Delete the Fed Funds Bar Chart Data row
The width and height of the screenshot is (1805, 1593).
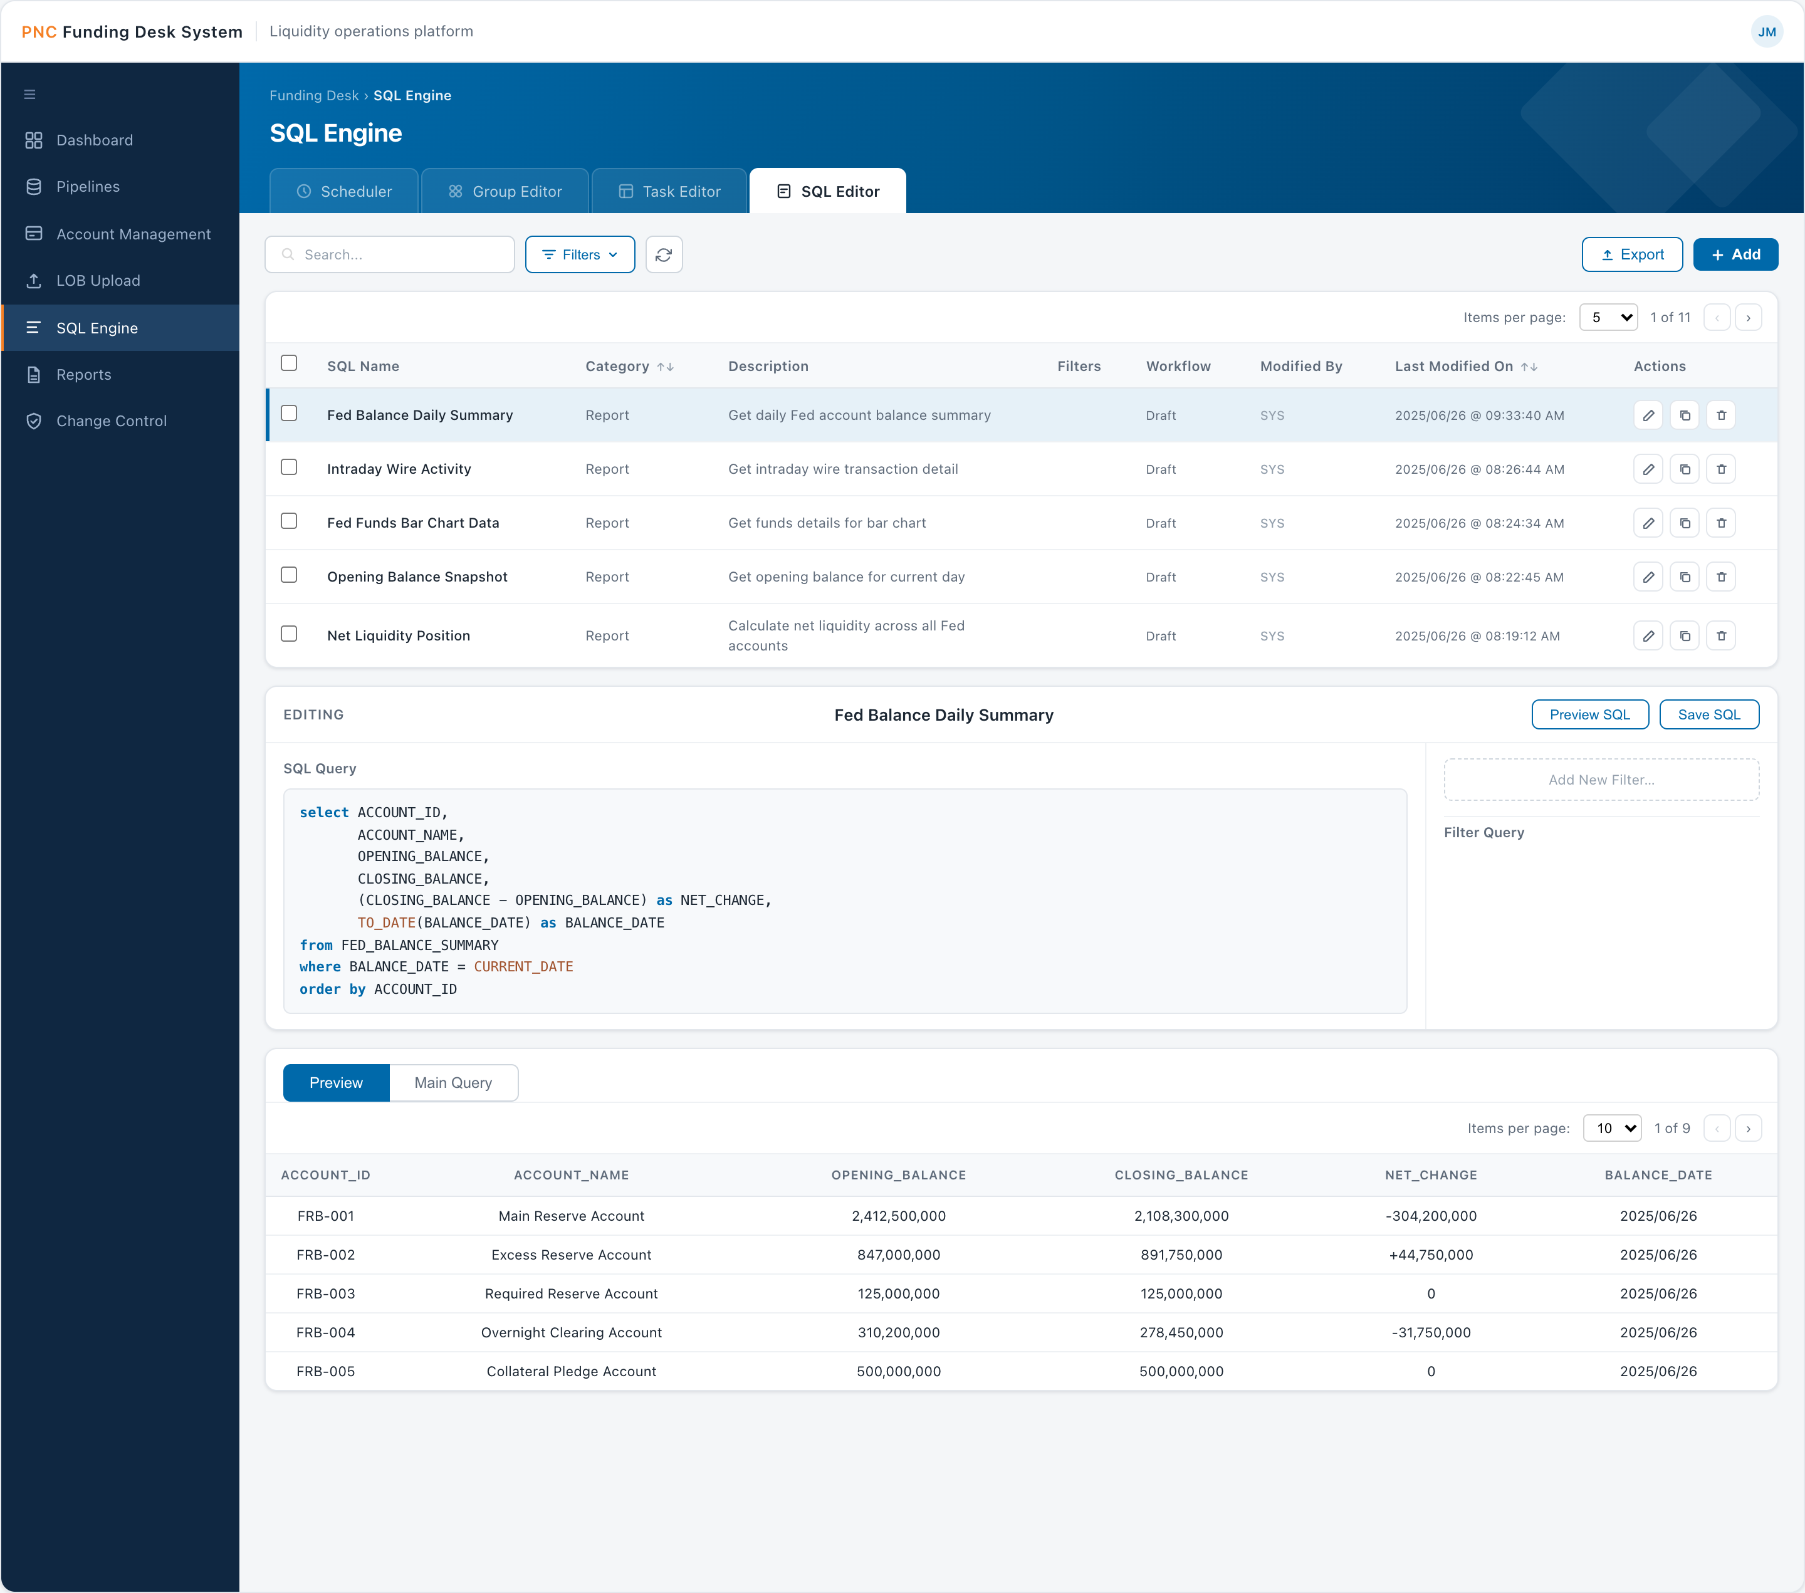1721,523
